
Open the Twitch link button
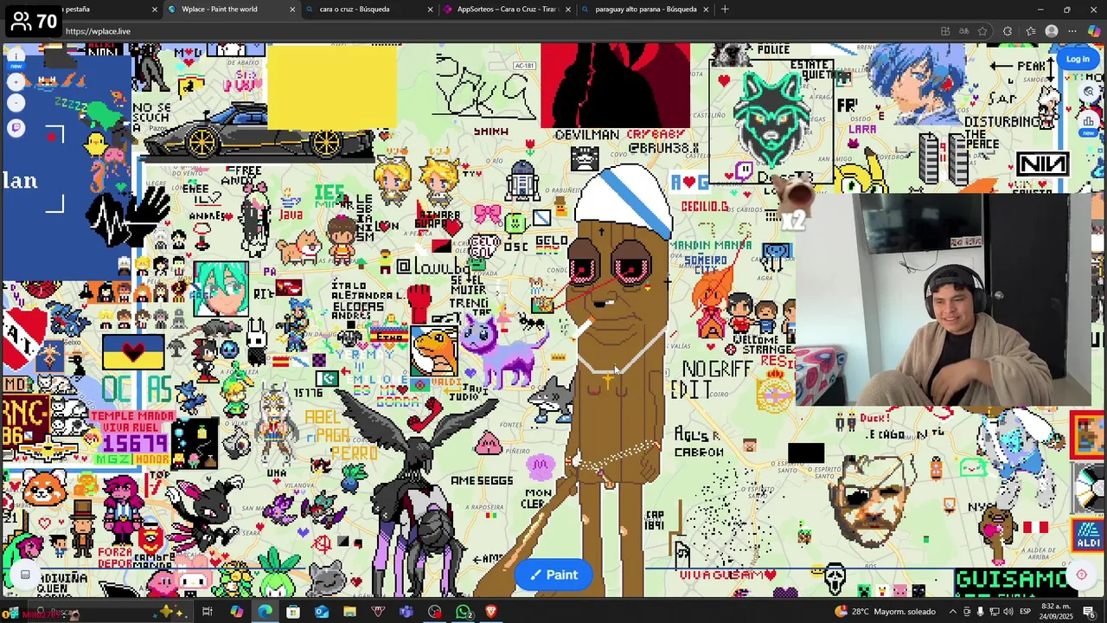(16, 127)
